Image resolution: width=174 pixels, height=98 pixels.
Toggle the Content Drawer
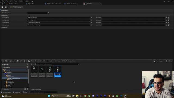tap(6, 92)
